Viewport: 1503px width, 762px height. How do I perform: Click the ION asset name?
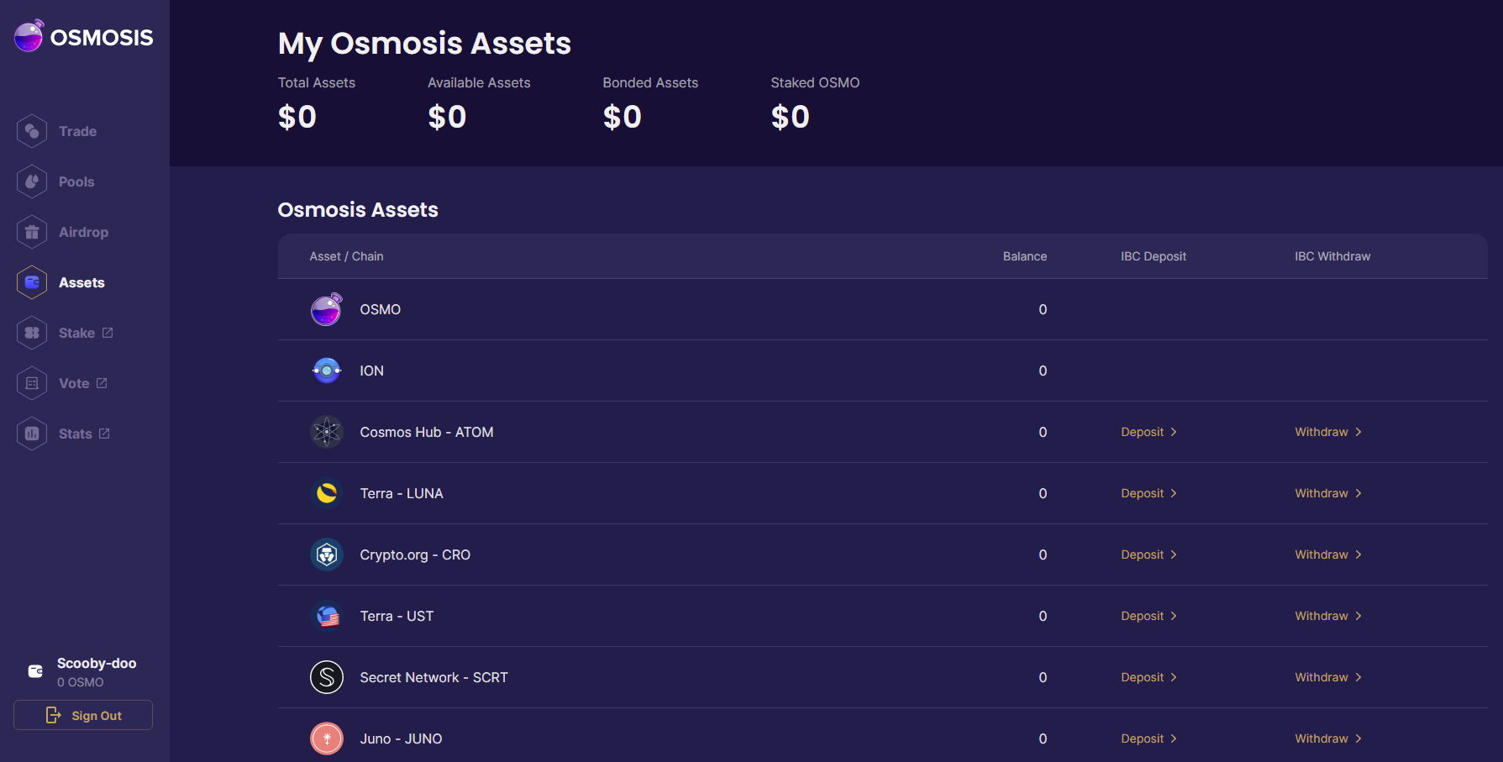[372, 370]
